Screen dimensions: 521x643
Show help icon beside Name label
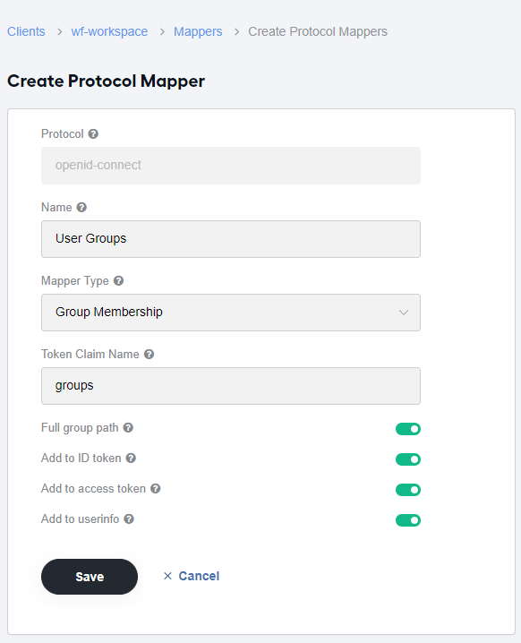pyautogui.click(x=81, y=208)
